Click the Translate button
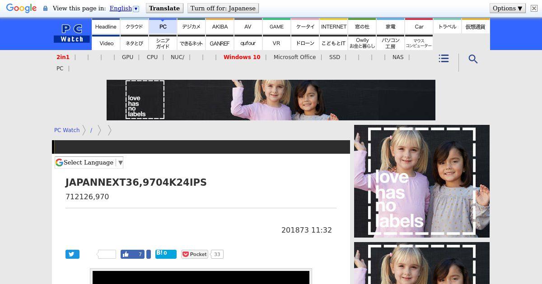542x284 pixels. (164, 8)
